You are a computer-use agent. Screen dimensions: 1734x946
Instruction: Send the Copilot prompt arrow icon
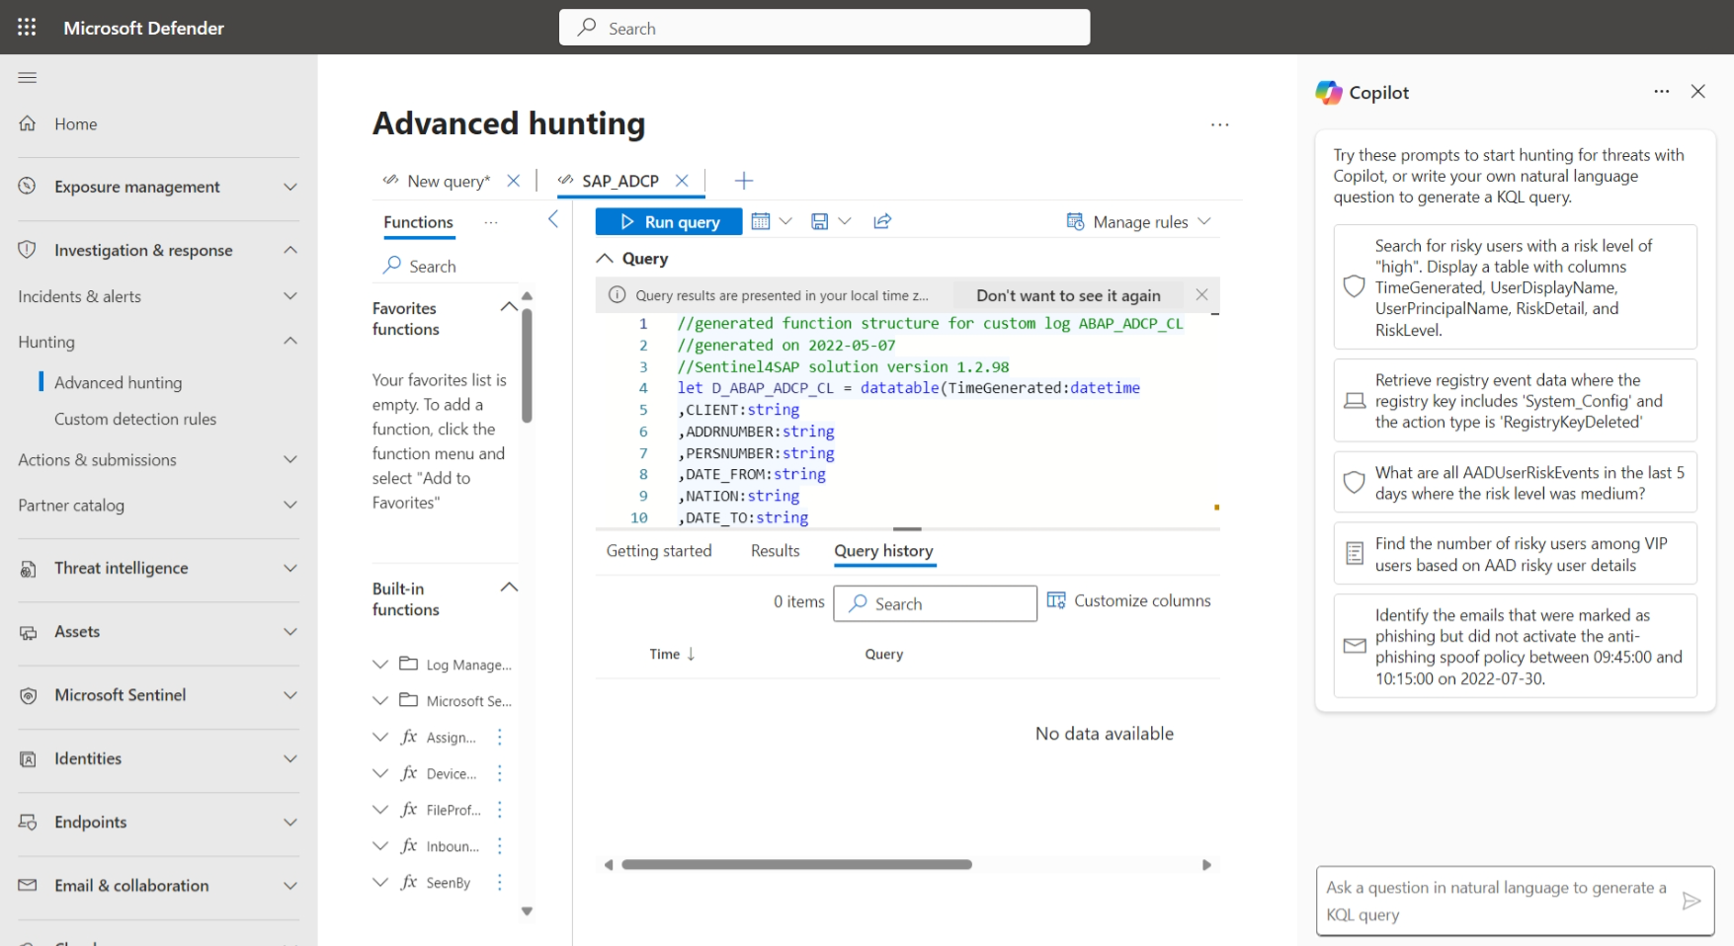pyautogui.click(x=1691, y=901)
